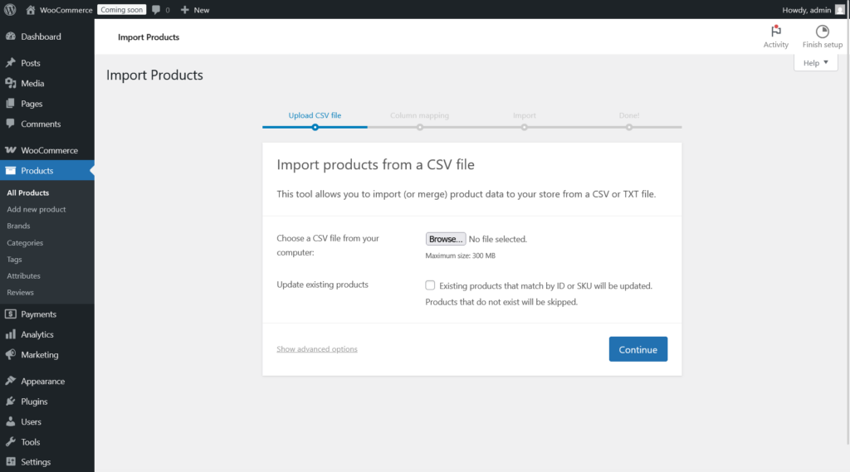The height and width of the screenshot is (472, 850).
Task: Click the Finish setup progress icon
Action: 823,31
